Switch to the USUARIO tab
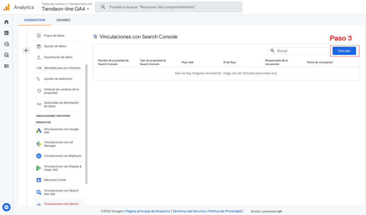Viewport: 366px width, 215px height. point(63,20)
